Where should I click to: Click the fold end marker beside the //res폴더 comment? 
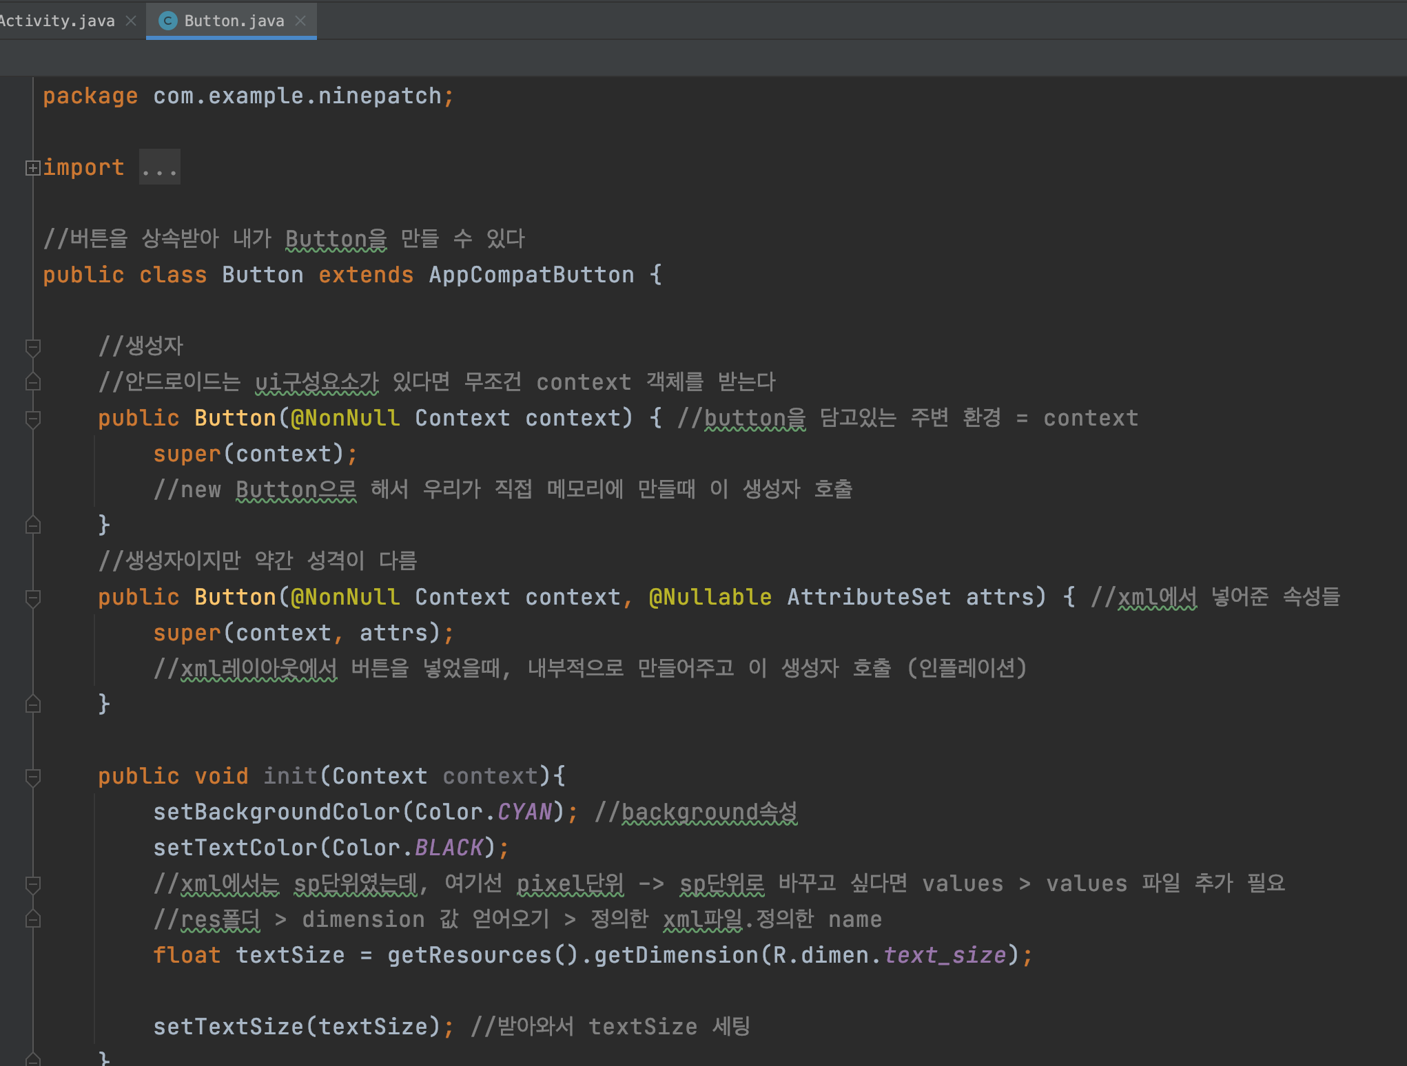point(32,919)
